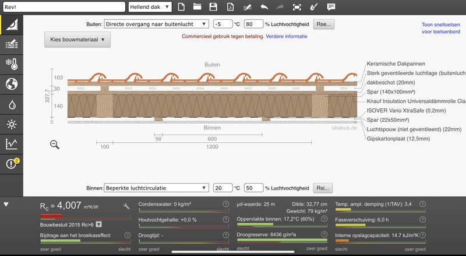
Task: Select Gipskartonplaat (12,5mm) layer label
Action: click(398, 138)
